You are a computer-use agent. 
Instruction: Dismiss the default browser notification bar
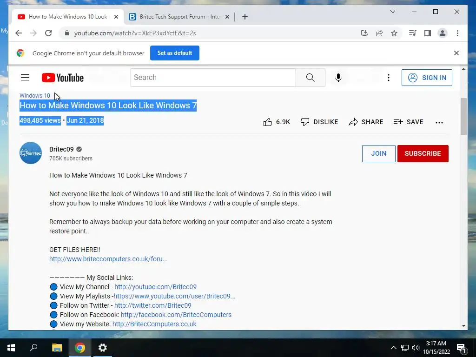click(x=456, y=53)
